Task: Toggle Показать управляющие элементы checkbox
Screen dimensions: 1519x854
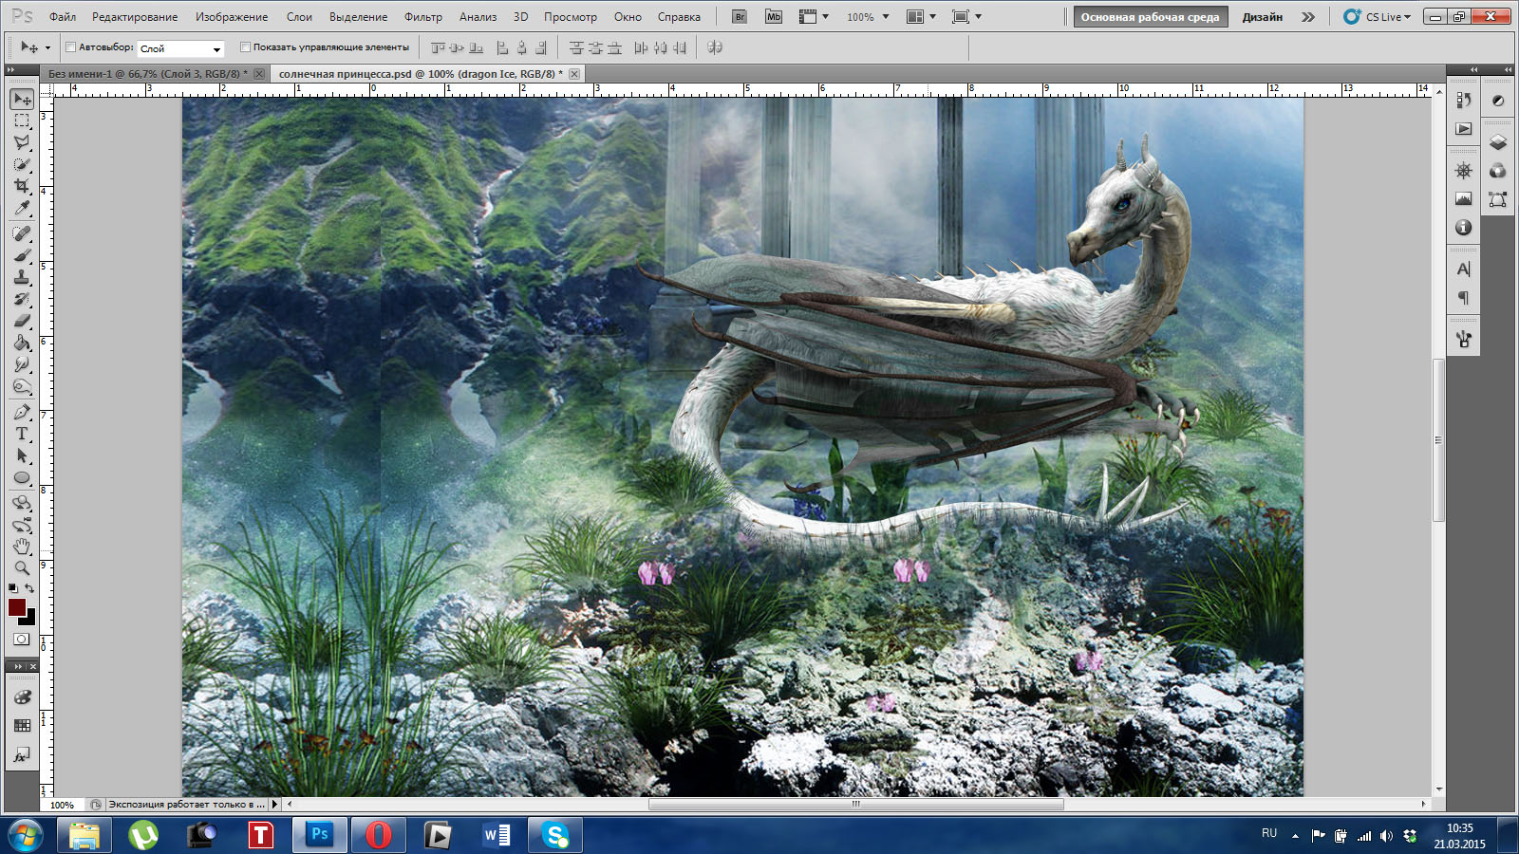Action: 245,47
